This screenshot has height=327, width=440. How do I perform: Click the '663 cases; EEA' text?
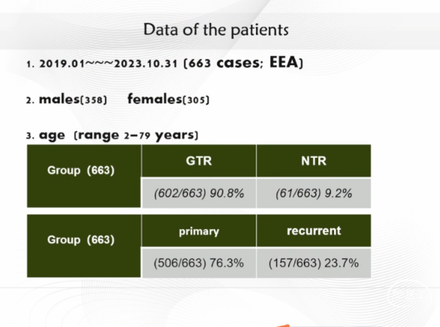[243, 62]
